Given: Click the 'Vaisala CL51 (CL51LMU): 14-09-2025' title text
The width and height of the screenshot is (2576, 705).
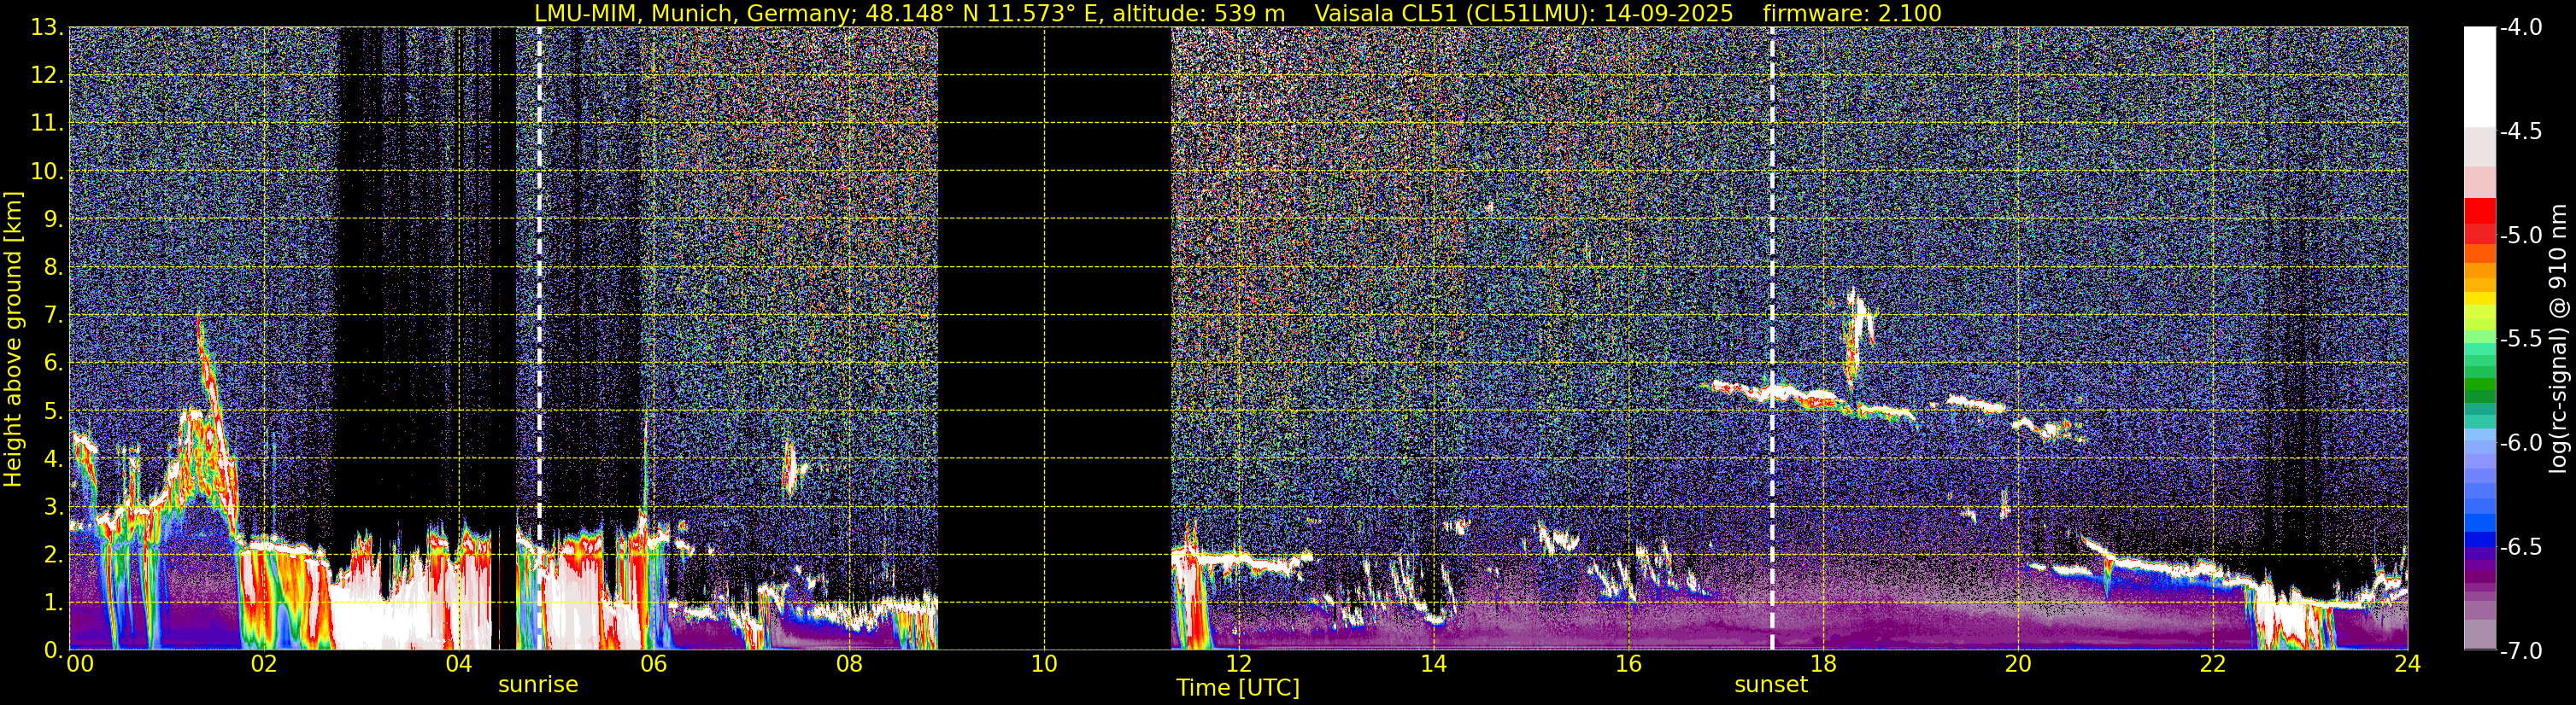Looking at the screenshot, I should point(1523,13).
